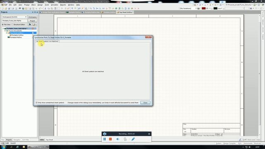Switch to the Top Sheet.SchDoc document tab

point(125,12)
